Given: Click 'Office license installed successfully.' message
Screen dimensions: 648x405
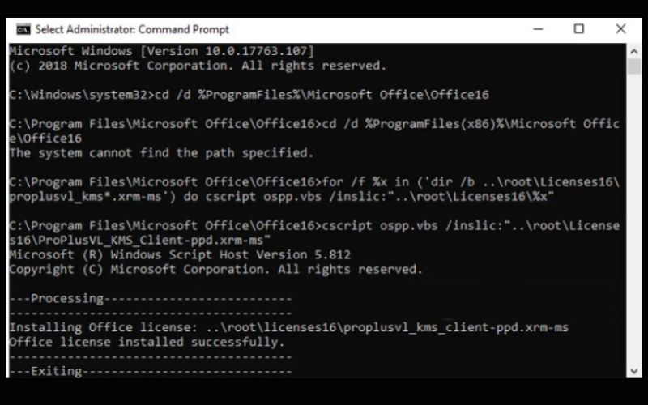Looking at the screenshot, I should click(x=147, y=342).
